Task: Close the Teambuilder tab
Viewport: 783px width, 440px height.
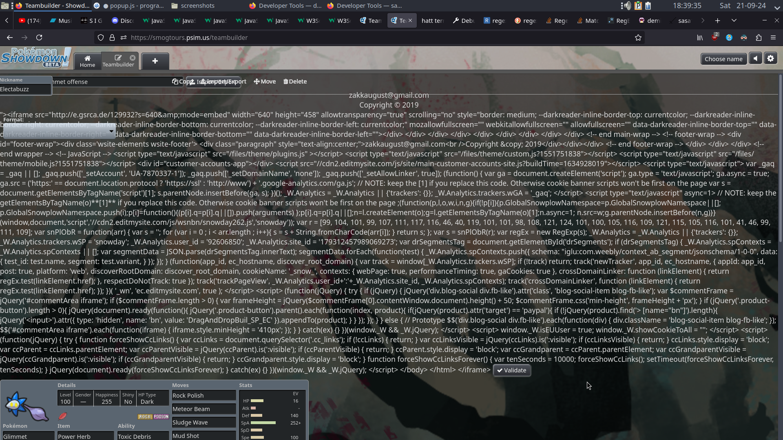Action: pyautogui.click(x=133, y=57)
